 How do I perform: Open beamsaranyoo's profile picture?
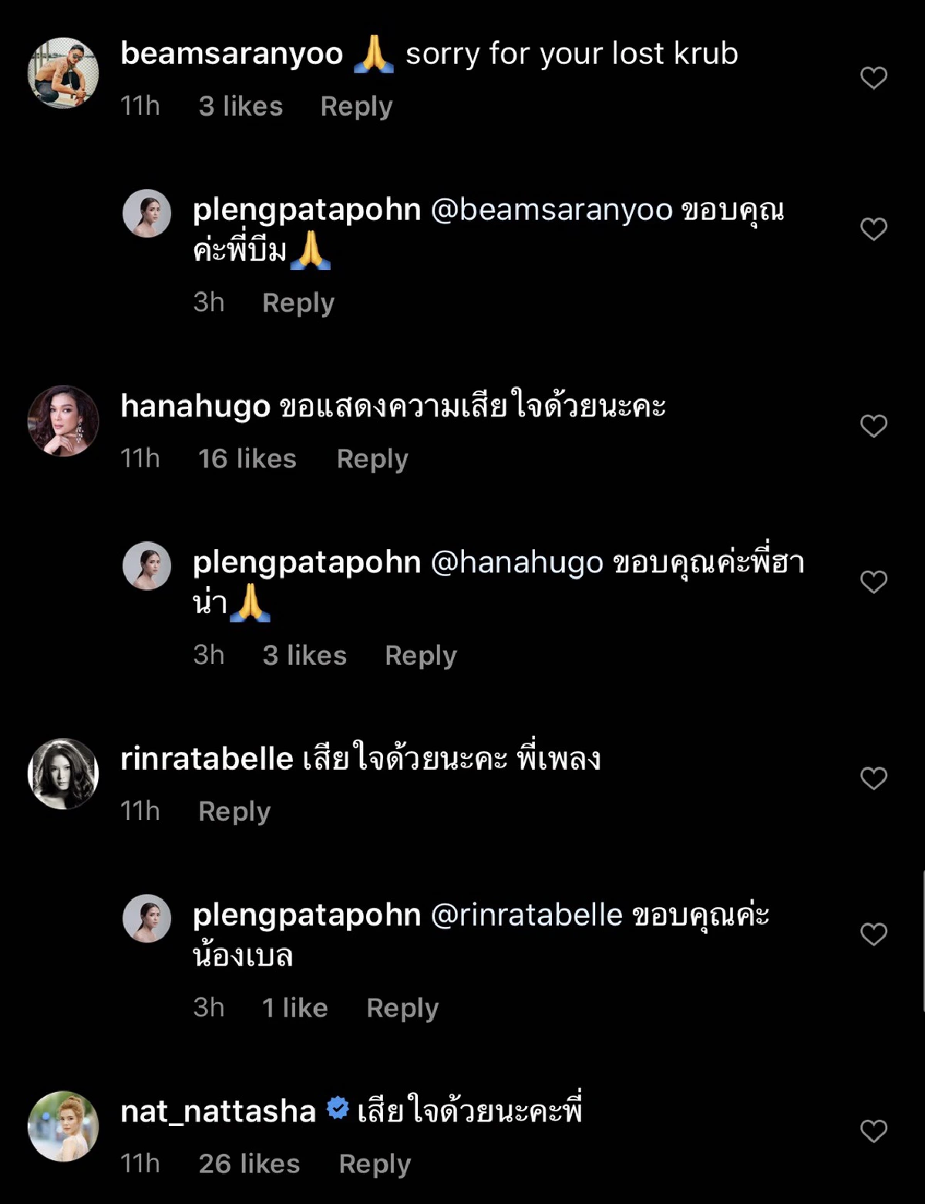(x=63, y=73)
